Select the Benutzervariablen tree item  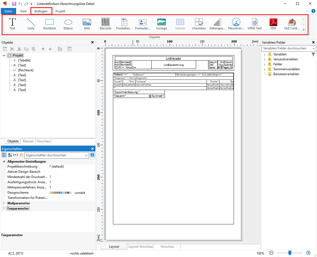pyautogui.click(x=286, y=74)
